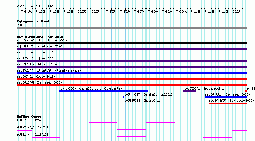Click the red nsv6608957 (Sedlazeck2020) bar
This screenshot has width=255, height=141.
(x=228, y=103)
